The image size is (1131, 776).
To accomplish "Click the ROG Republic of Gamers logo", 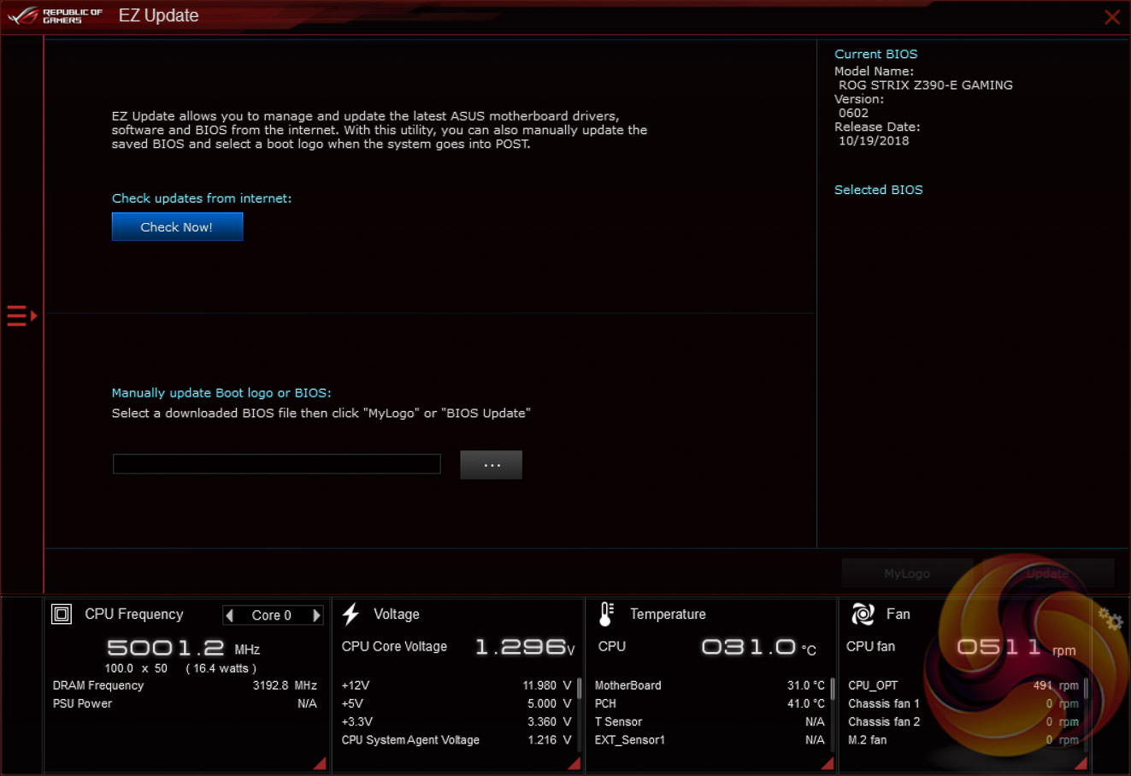I will pos(55,15).
